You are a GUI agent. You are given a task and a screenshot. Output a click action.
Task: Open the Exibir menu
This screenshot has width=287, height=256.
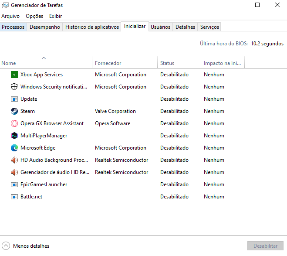tap(55, 16)
